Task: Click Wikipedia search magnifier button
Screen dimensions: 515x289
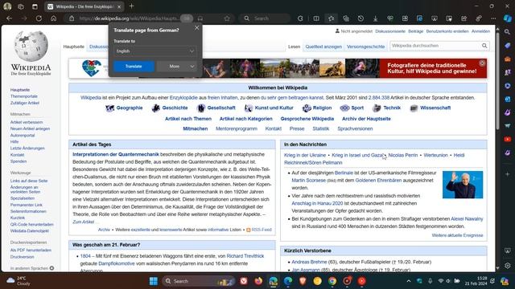Action: coord(484,46)
